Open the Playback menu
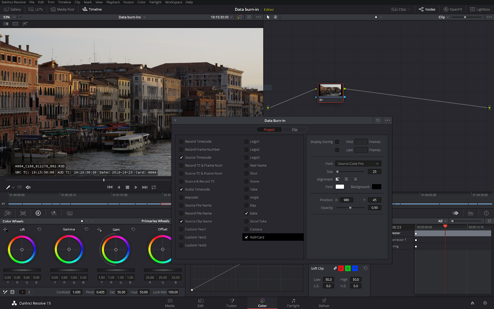This screenshot has height=309, width=494. point(113,2)
